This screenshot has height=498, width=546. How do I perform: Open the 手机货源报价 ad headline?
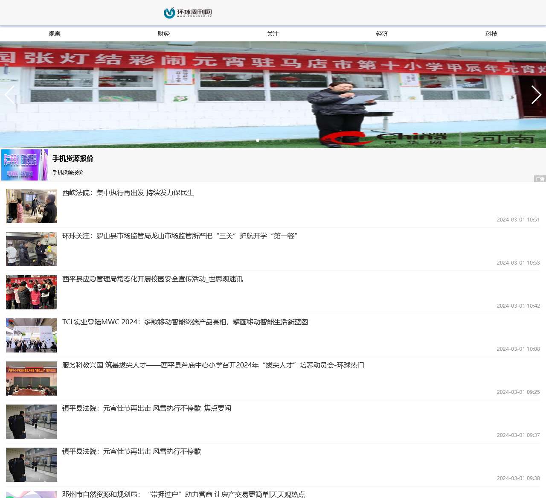pos(73,158)
